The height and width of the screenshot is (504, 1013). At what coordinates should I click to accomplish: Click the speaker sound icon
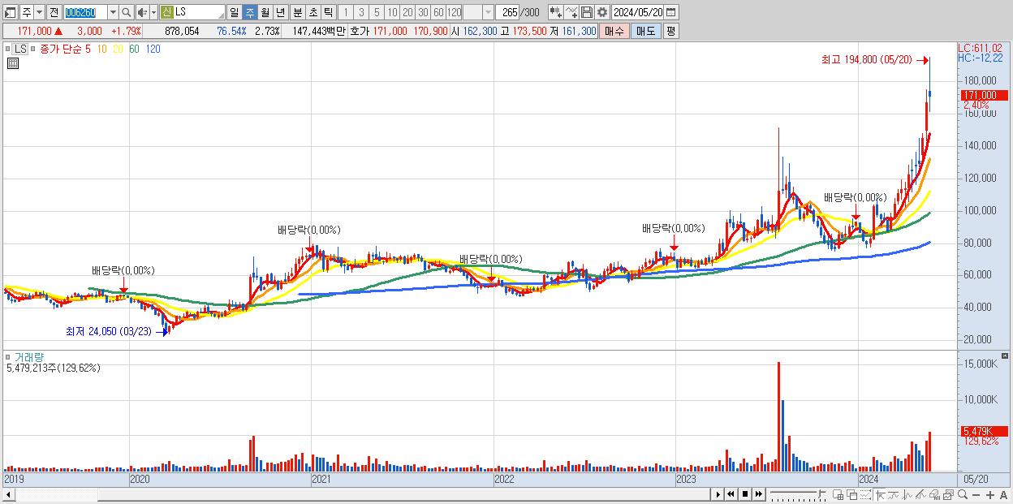[142, 12]
